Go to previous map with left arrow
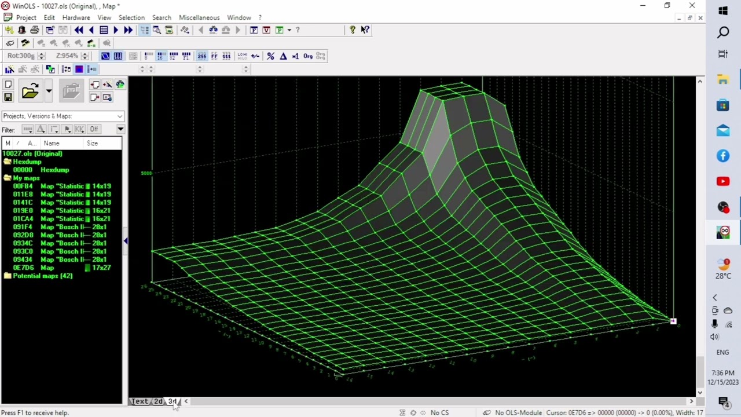 tap(91, 30)
